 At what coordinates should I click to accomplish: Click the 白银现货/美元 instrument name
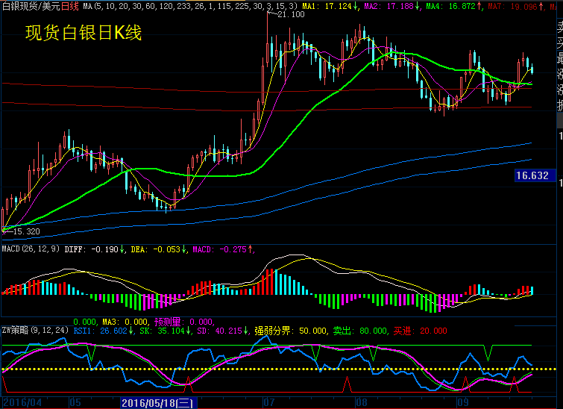coord(30,6)
